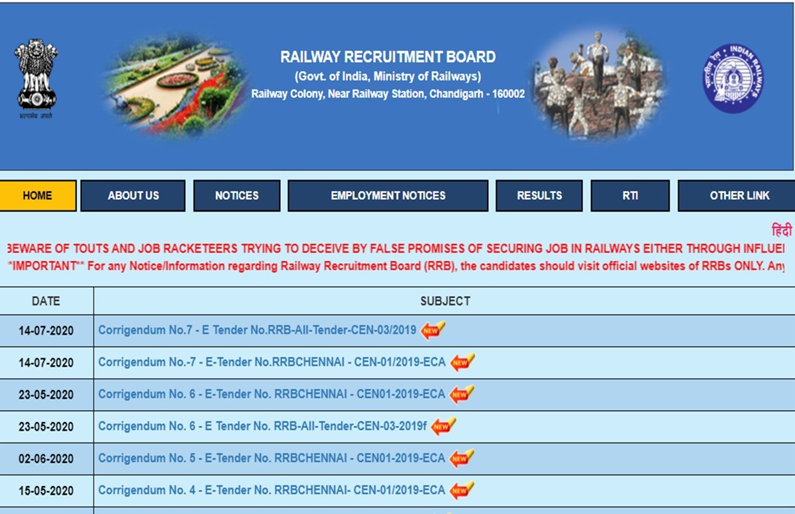Select EMPLOYMENT NOTICES in navigation bar
The height and width of the screenshot is (514, 795).
pyautogui.click(x=388, y=195)
